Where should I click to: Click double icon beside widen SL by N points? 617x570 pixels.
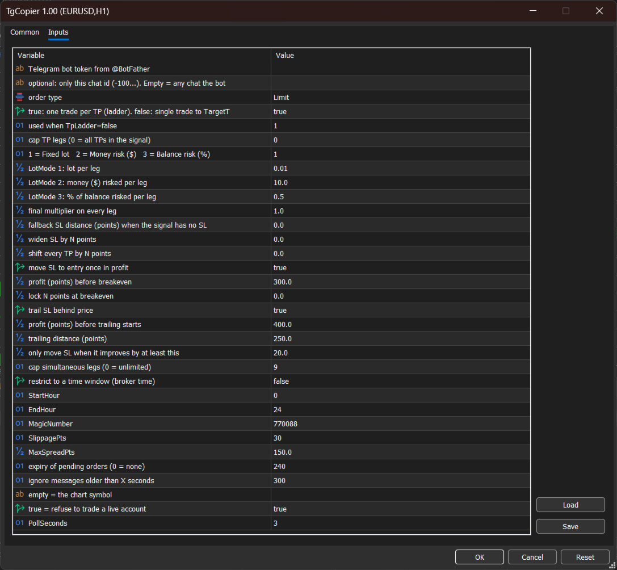[x=20, y=239]
